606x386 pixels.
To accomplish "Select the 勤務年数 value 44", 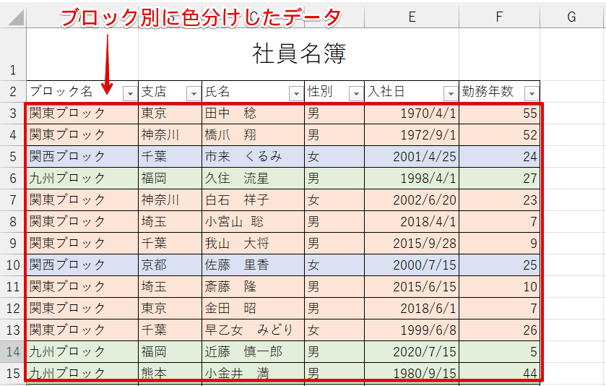I will click(x=499, y=373).
